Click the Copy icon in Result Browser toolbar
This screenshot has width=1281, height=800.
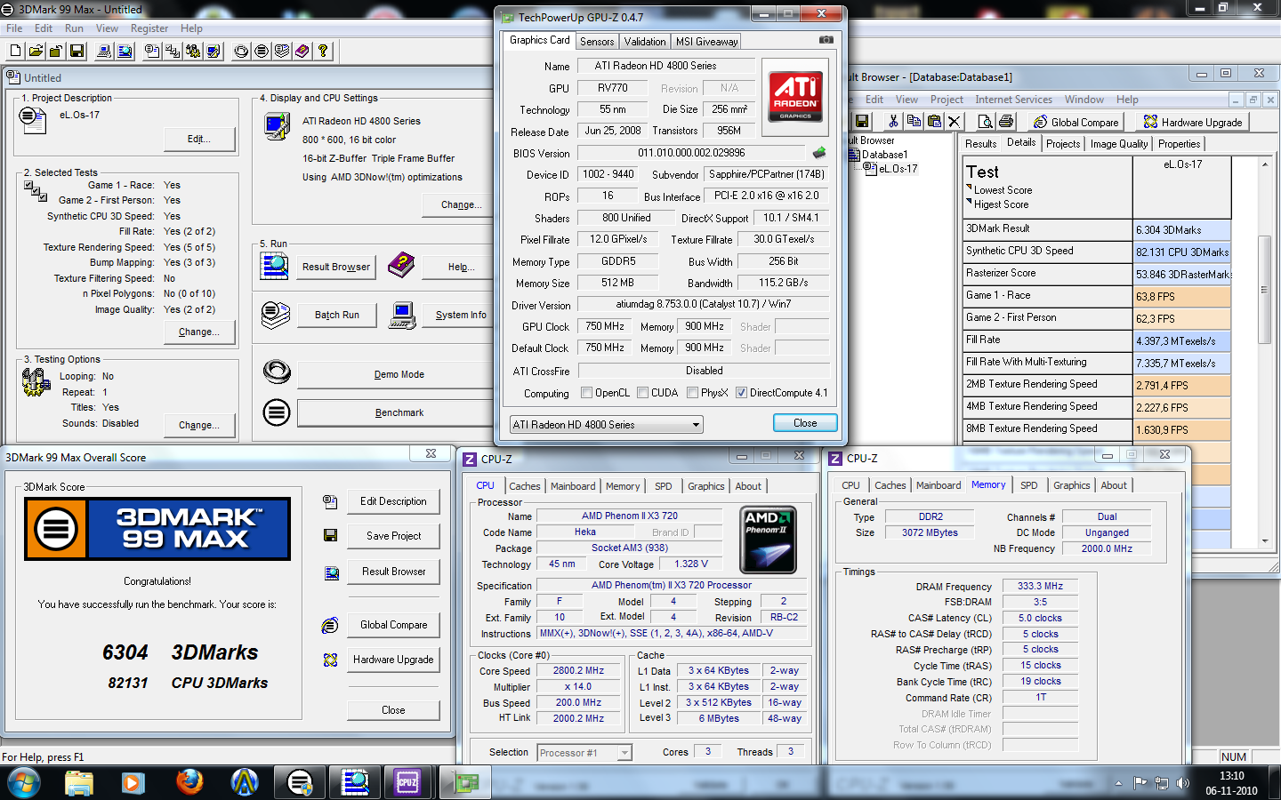tap(914, 121)
